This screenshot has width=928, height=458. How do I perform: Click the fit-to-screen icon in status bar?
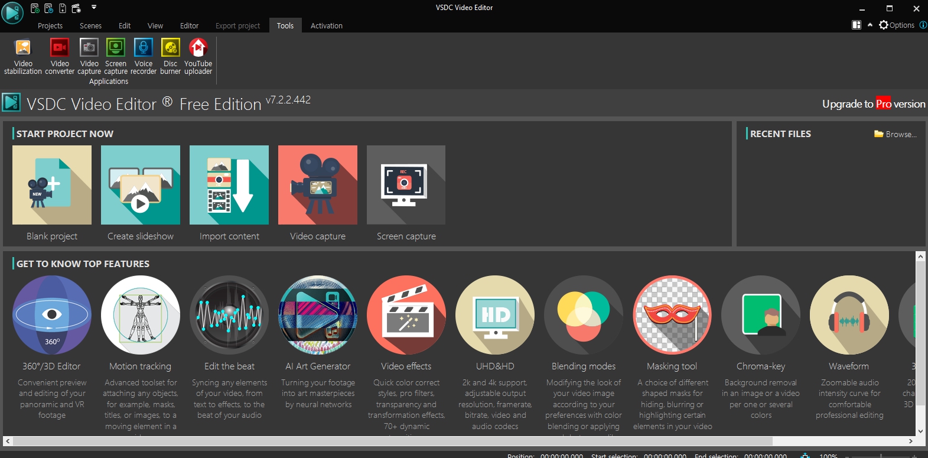coord(805,456)
